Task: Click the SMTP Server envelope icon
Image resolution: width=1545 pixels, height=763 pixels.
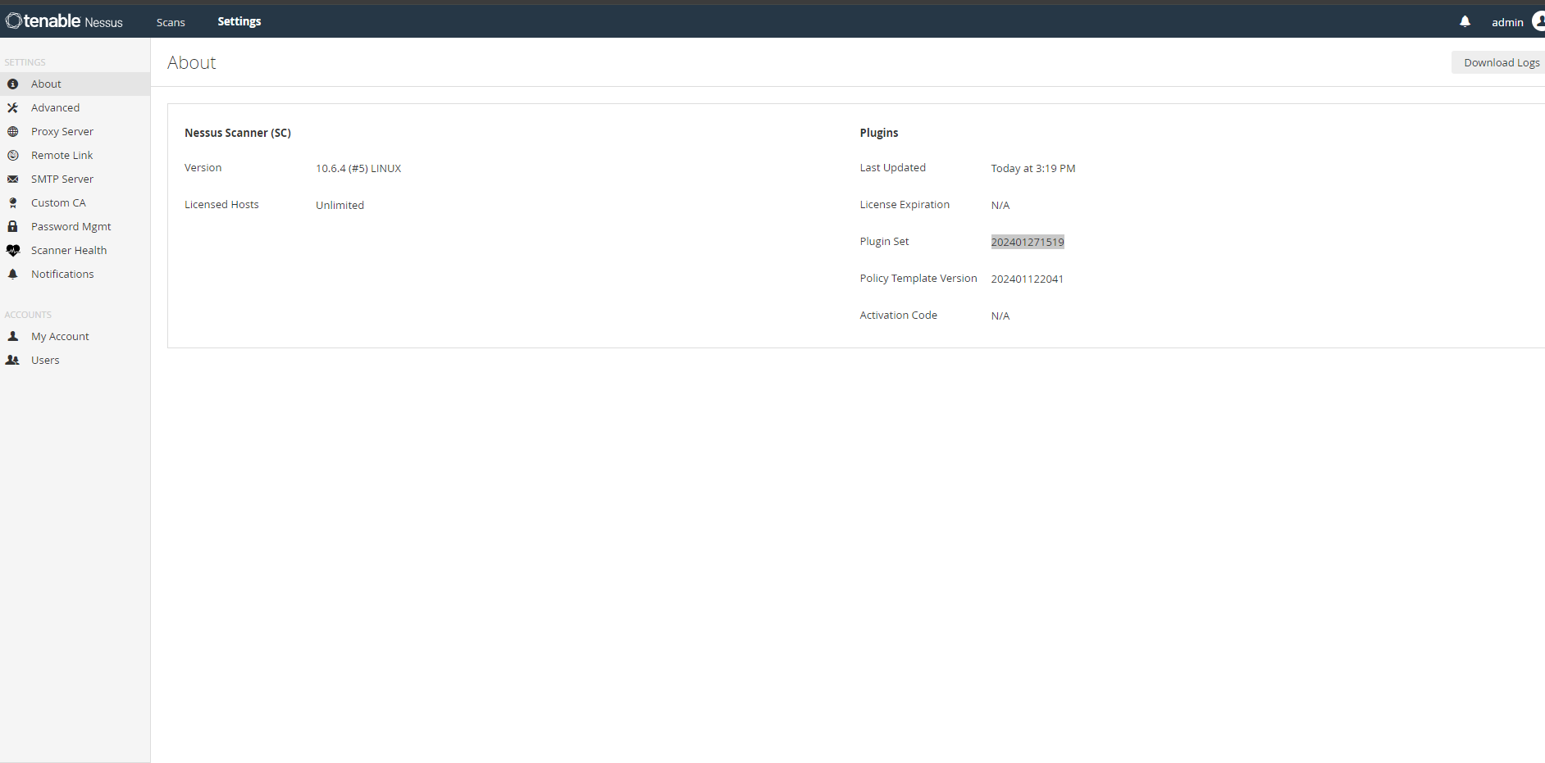Action: point(13,179)
